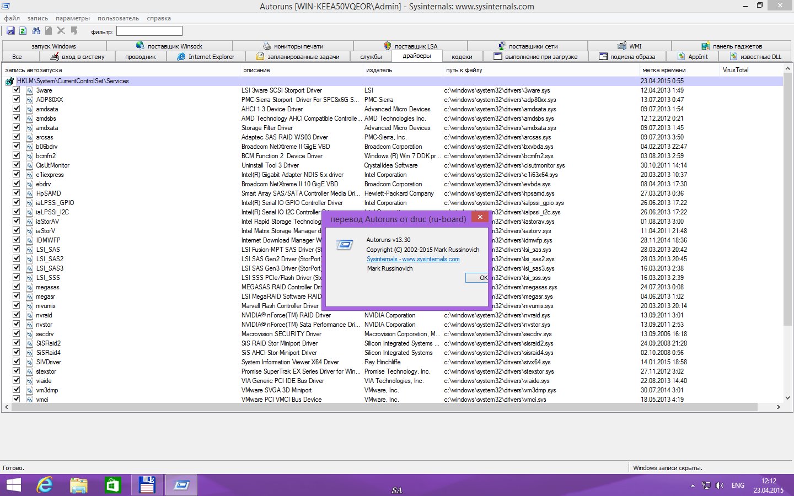This screenshot has width=794, height=496.
Task: Click the file icon of the 3ware row
Action: pyautogui.click(x=29, y=90)
